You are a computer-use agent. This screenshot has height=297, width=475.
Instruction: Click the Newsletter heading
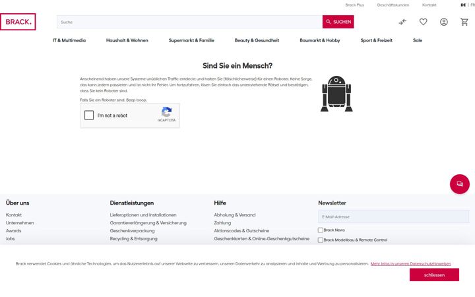332,203
